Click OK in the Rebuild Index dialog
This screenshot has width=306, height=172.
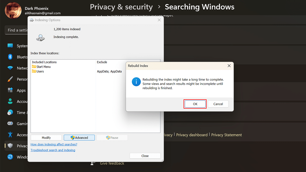(x=195, y=104)
